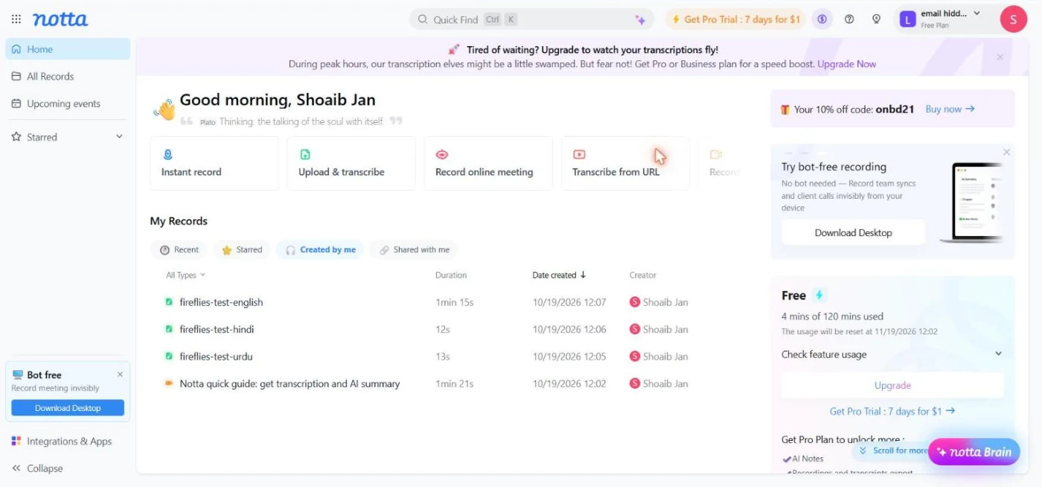Click the purple L workspace icon
Image resolution: width=1042 pixels, height=487 pixels.
click(907, 19)
